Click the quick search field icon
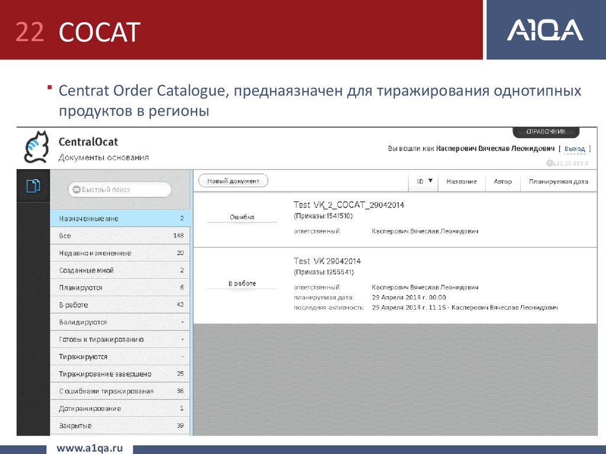 [76, 190]
